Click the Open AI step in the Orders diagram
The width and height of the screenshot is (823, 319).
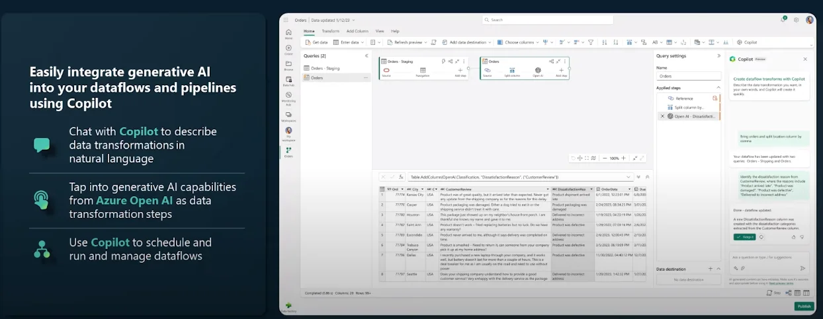(538, 71)
